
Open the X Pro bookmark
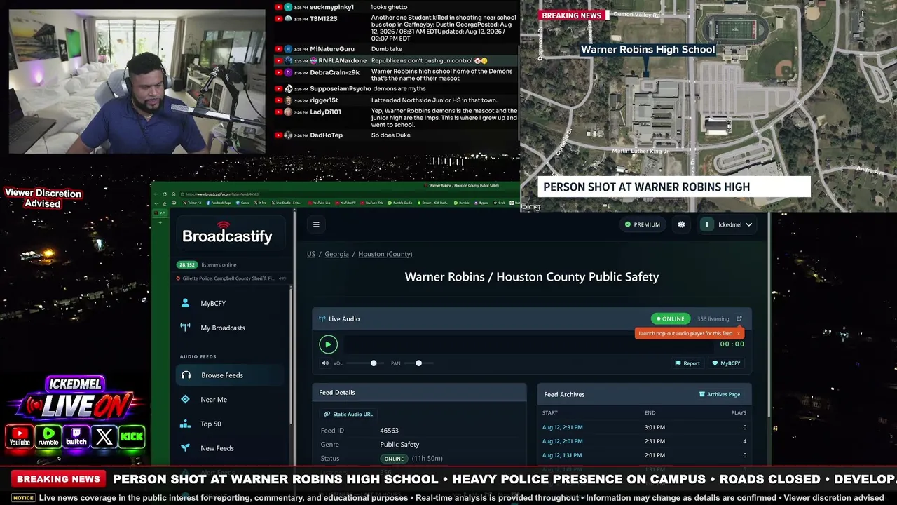pos(261,203)
